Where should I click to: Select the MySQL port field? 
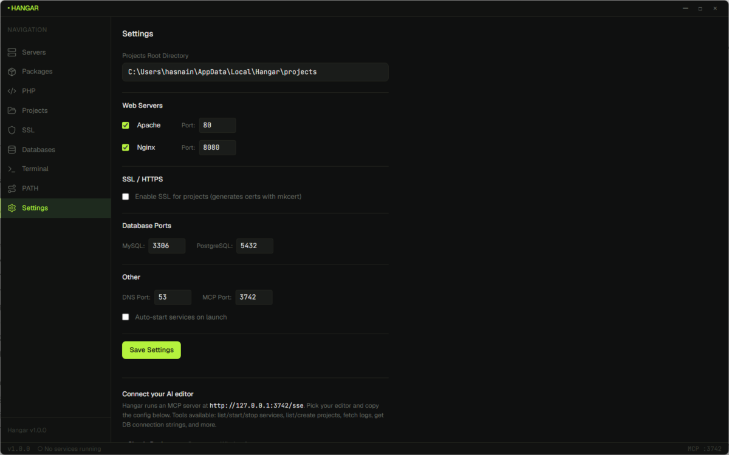coord(167,246)
